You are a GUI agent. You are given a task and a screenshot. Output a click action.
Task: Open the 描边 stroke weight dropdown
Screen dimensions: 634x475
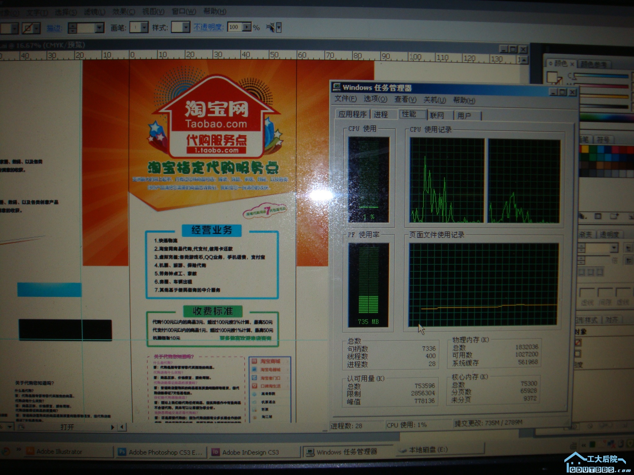tap(99, 28)
